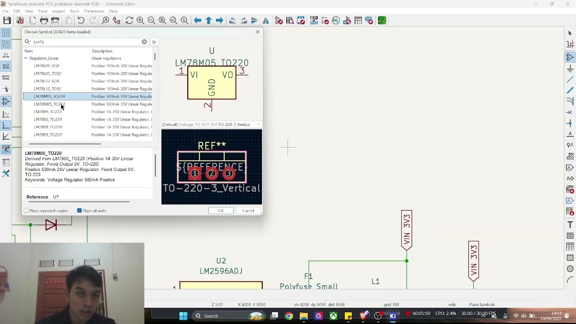
Task: Run the Electrical Rules Checker
Action: click(x=325, y=21)
